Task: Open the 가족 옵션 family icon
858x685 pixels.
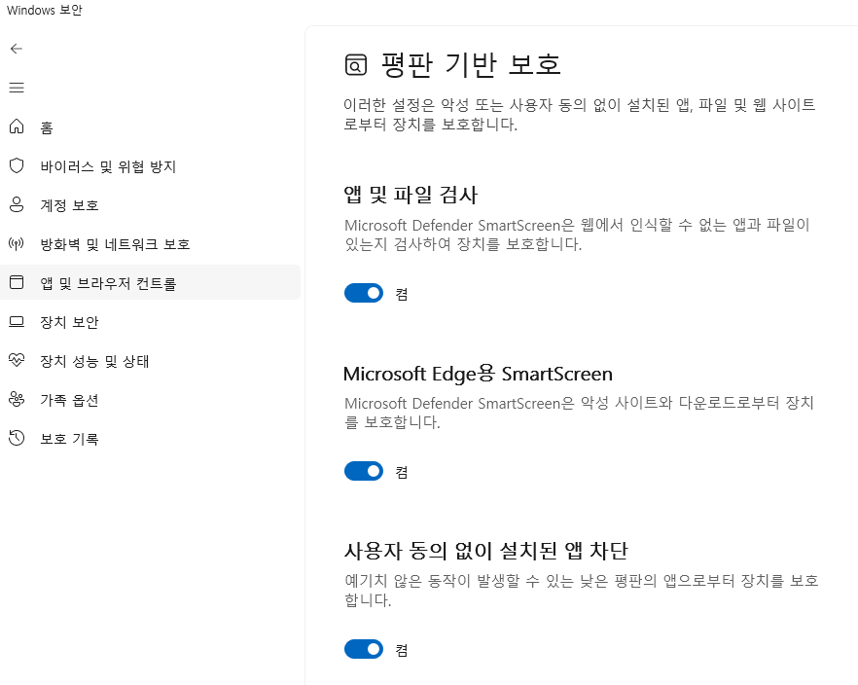Action: click(16, 399)
